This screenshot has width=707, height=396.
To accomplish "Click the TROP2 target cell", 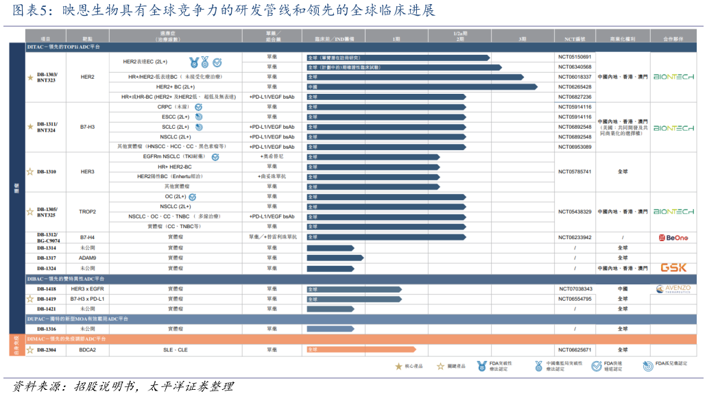I will click(87, 212).
